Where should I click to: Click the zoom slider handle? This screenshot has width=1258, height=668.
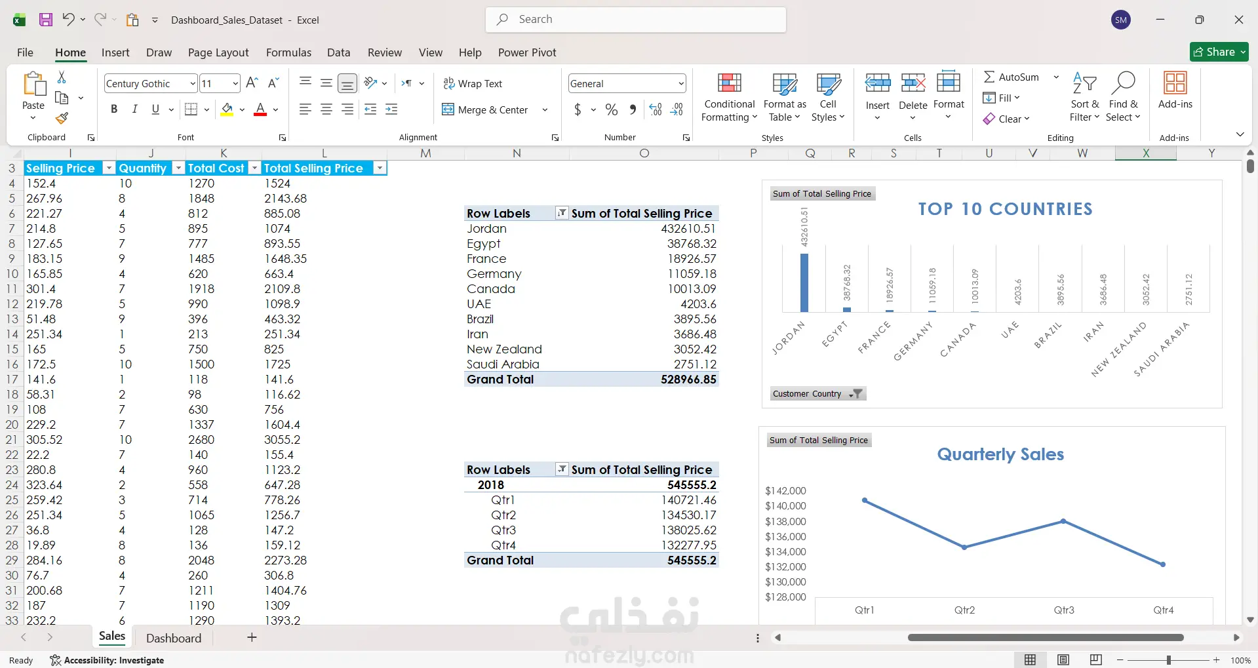click(1168, 660)
